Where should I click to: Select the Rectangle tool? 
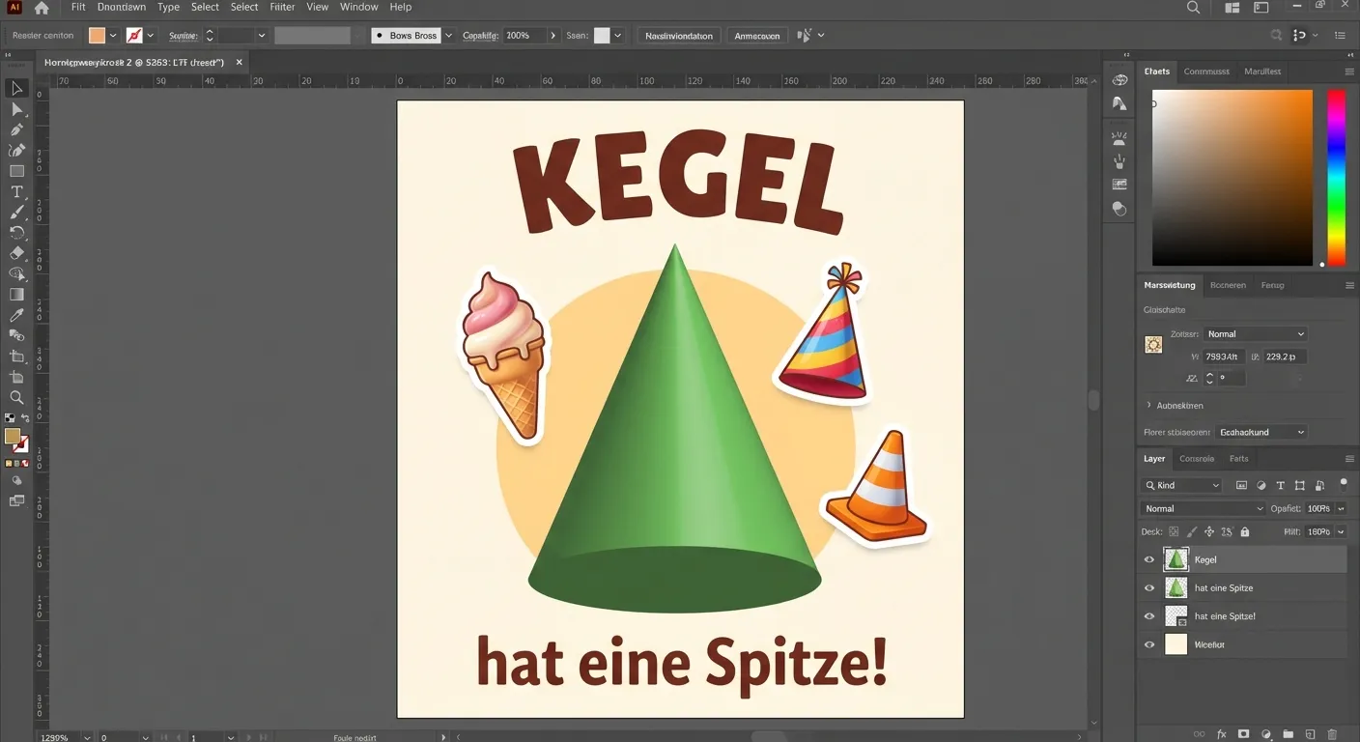coord(15,171)
